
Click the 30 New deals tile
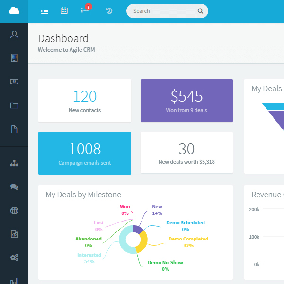186,152
